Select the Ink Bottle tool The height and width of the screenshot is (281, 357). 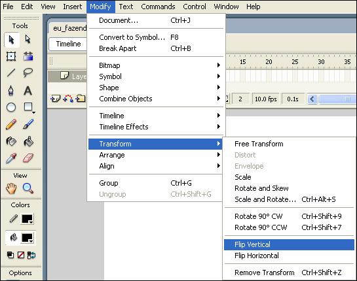(x=11, y=141)
